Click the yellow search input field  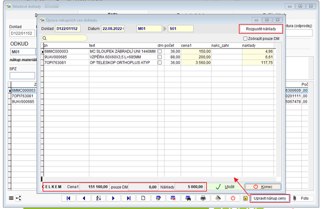[x=64, y=38]
